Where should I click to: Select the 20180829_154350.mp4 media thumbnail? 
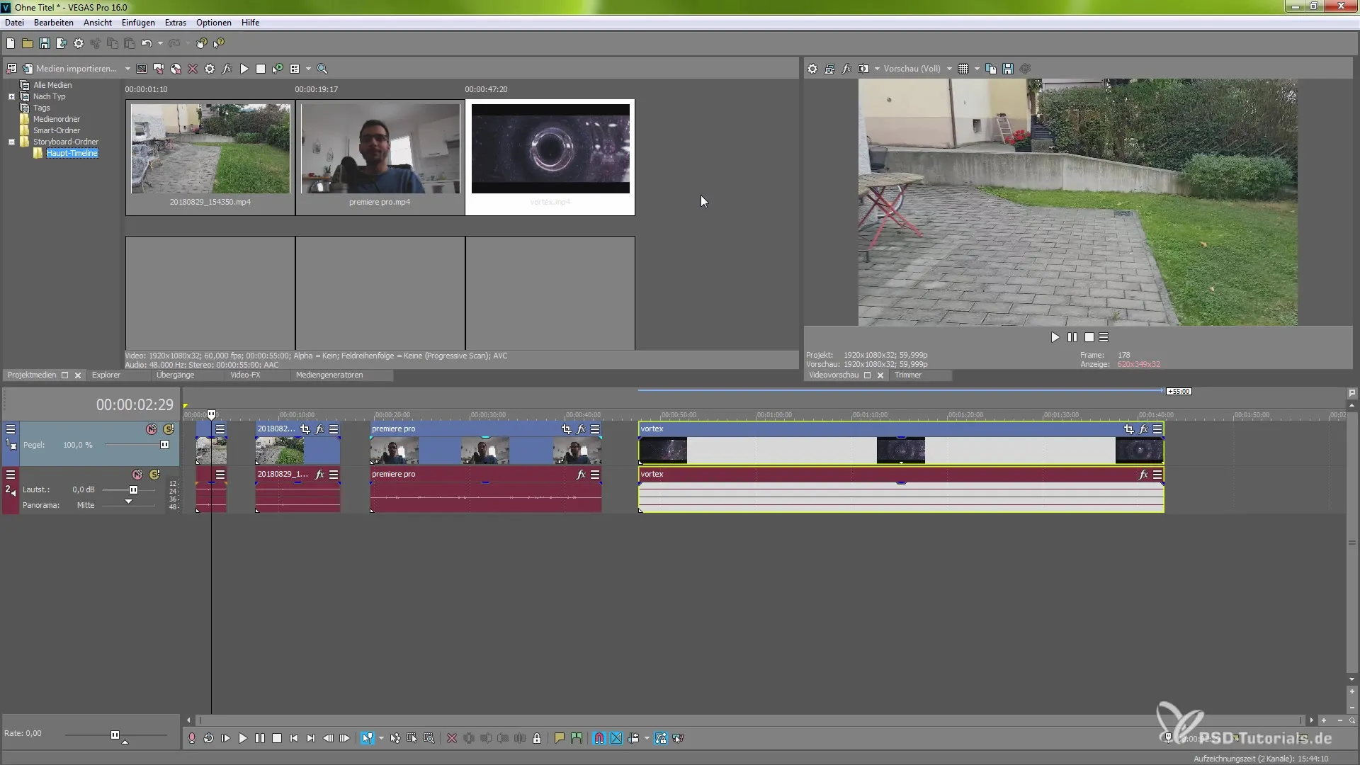210,157
